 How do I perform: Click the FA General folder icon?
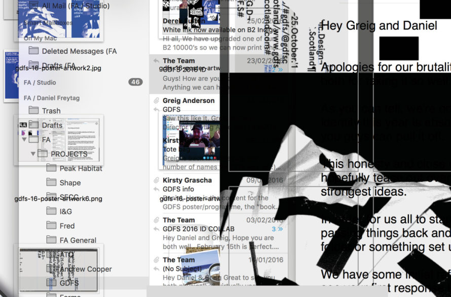(51, 240)
